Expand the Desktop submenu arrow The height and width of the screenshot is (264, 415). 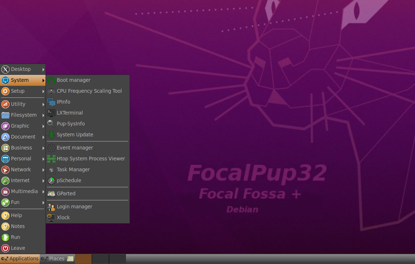click(43, 69)
